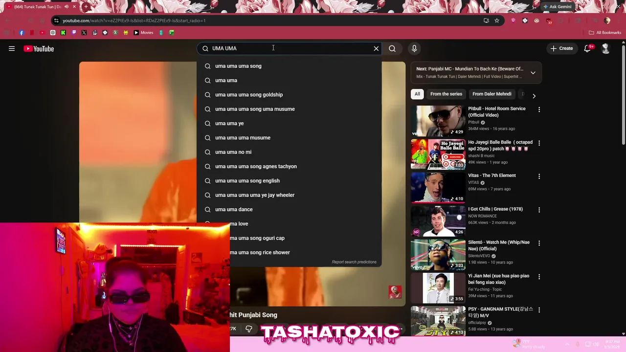Image resolution: width=626 pixels, height=352 pixels.
Task: Open more options for Vitas The 7th Element
Action: (x=539, y=176)
